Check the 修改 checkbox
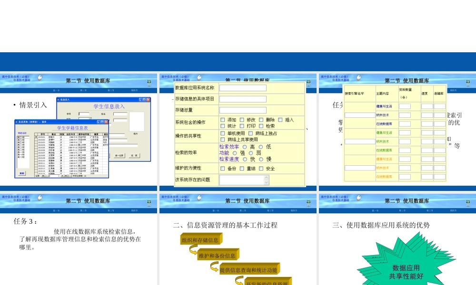The width and height of the screenshot is (476, 285). click(x=242, y=120)
